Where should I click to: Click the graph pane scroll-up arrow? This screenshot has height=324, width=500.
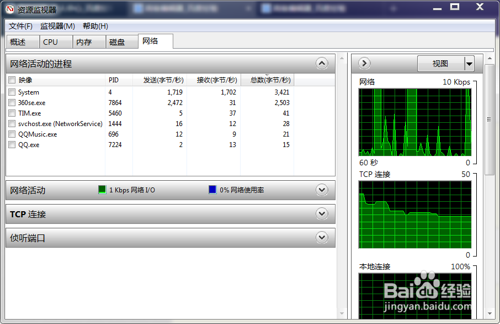click(489, 59)
